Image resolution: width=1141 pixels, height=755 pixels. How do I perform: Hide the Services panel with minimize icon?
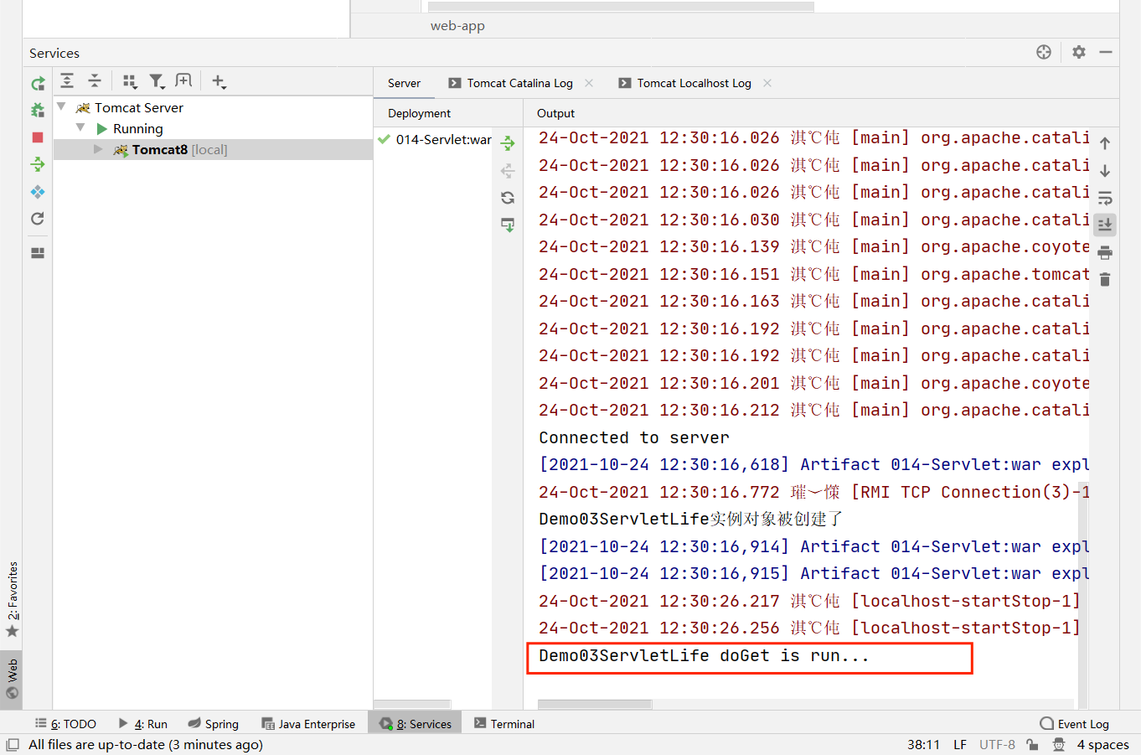[x=1106, y=52]
